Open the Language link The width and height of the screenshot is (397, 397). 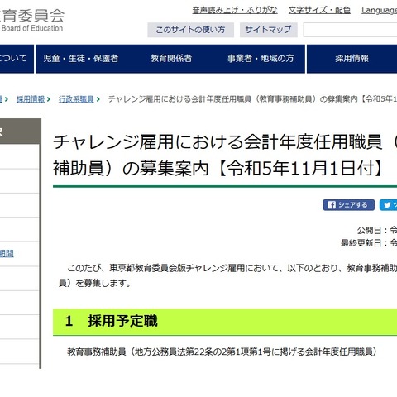coord(380,11)
